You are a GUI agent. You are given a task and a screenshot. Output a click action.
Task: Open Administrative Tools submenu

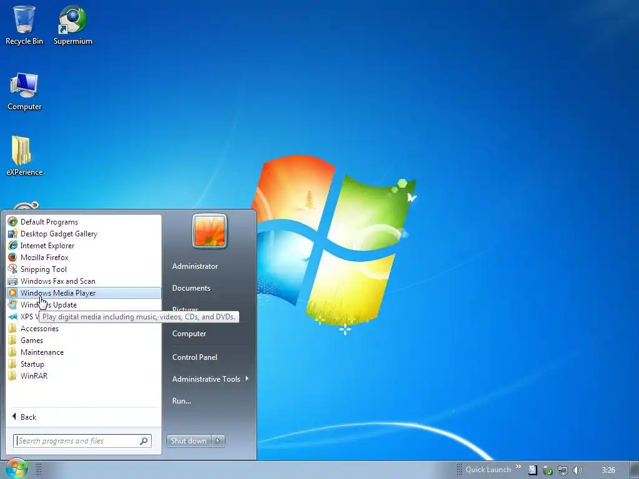tap(210, 379)
